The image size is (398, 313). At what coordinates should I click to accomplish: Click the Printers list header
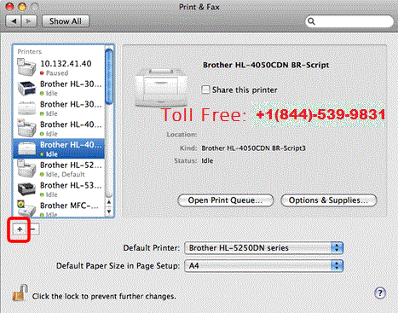click(30, 51)
